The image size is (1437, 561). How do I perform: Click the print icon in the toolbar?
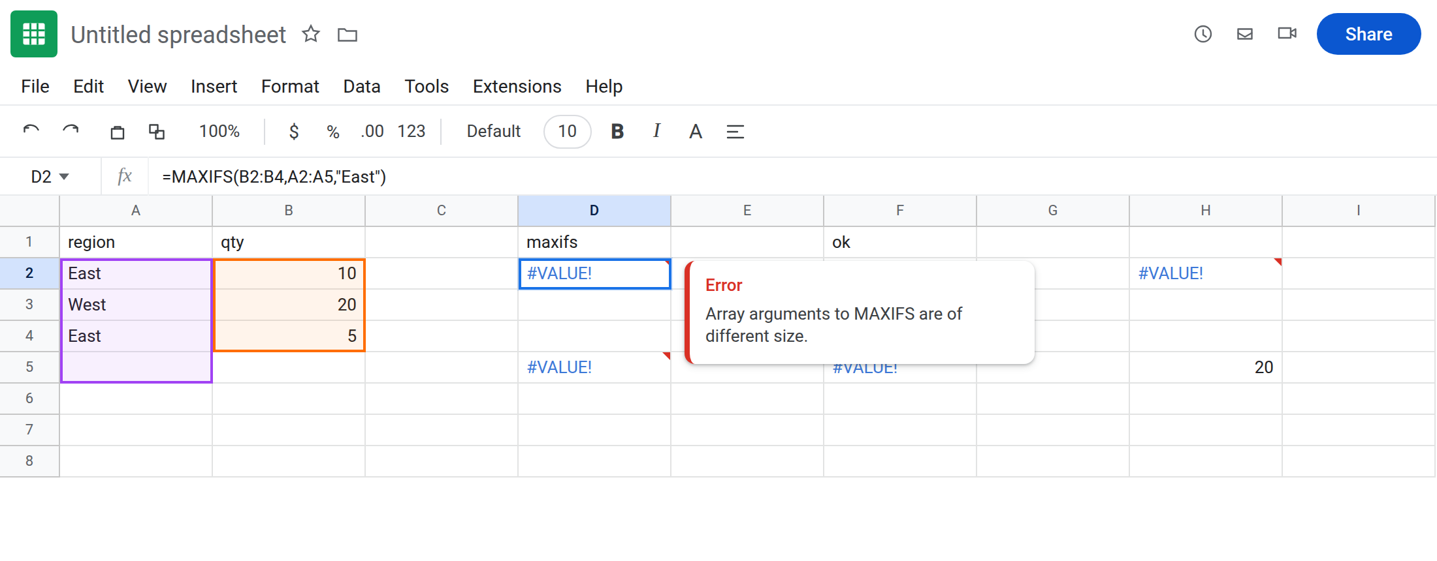[118, 132]
